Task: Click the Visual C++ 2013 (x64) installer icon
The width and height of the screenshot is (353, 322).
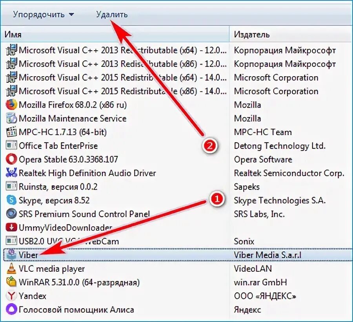Action: (11, 50)
